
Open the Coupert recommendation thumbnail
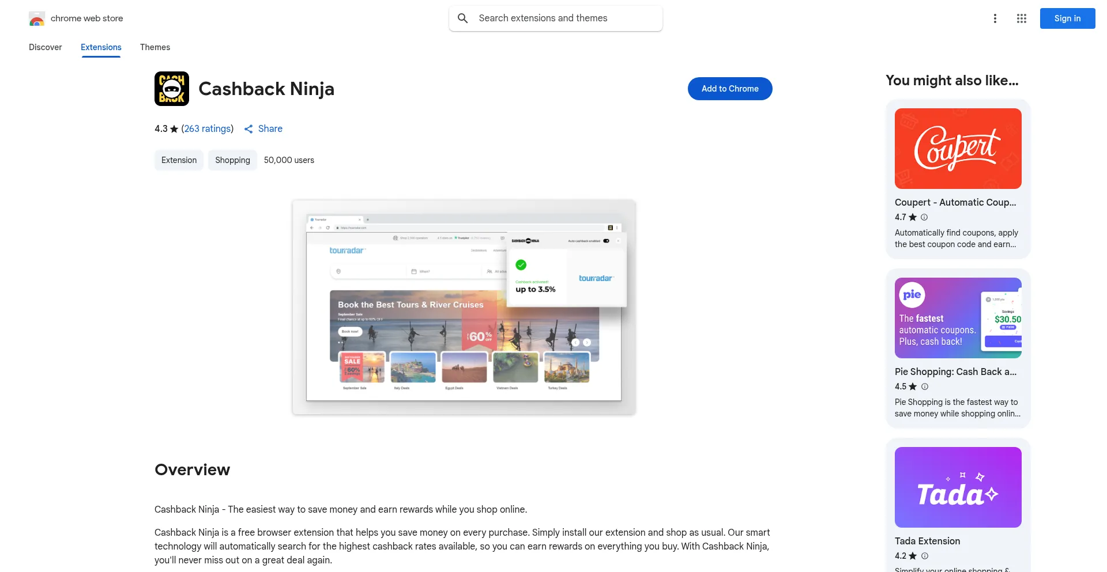coord(958,149)
